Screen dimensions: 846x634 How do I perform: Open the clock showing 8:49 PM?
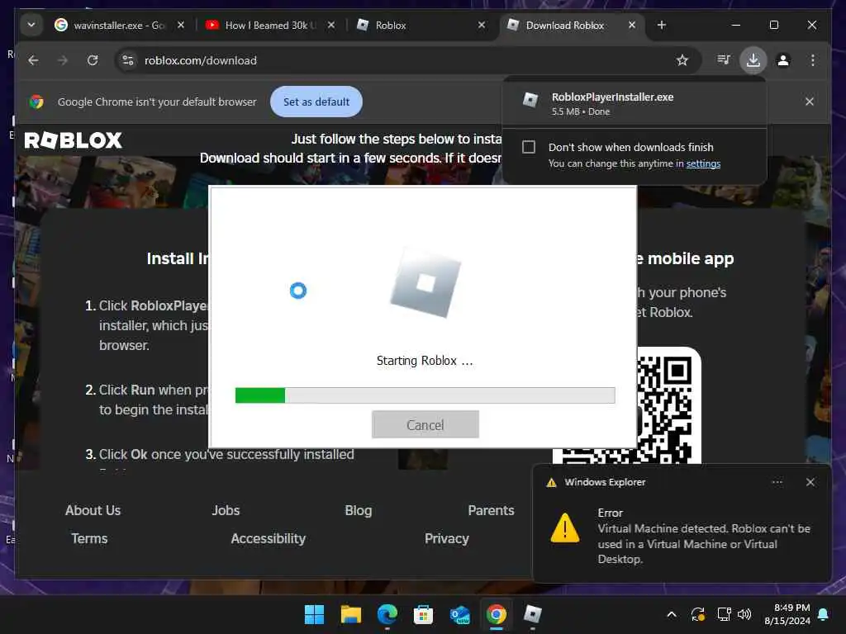coord(787,614)
